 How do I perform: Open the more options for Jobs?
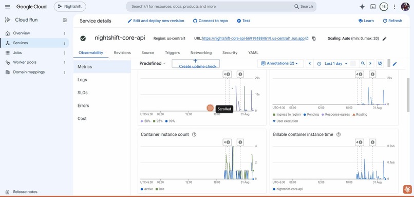65,53
